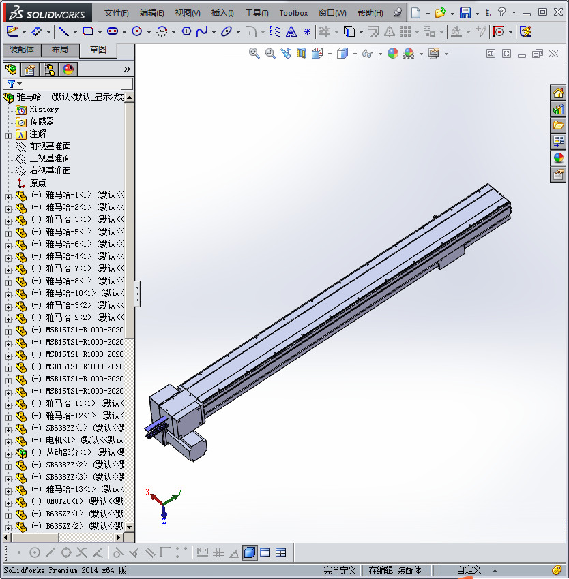
Task: Switch to the 布局 tab
Action: point(60,50)
